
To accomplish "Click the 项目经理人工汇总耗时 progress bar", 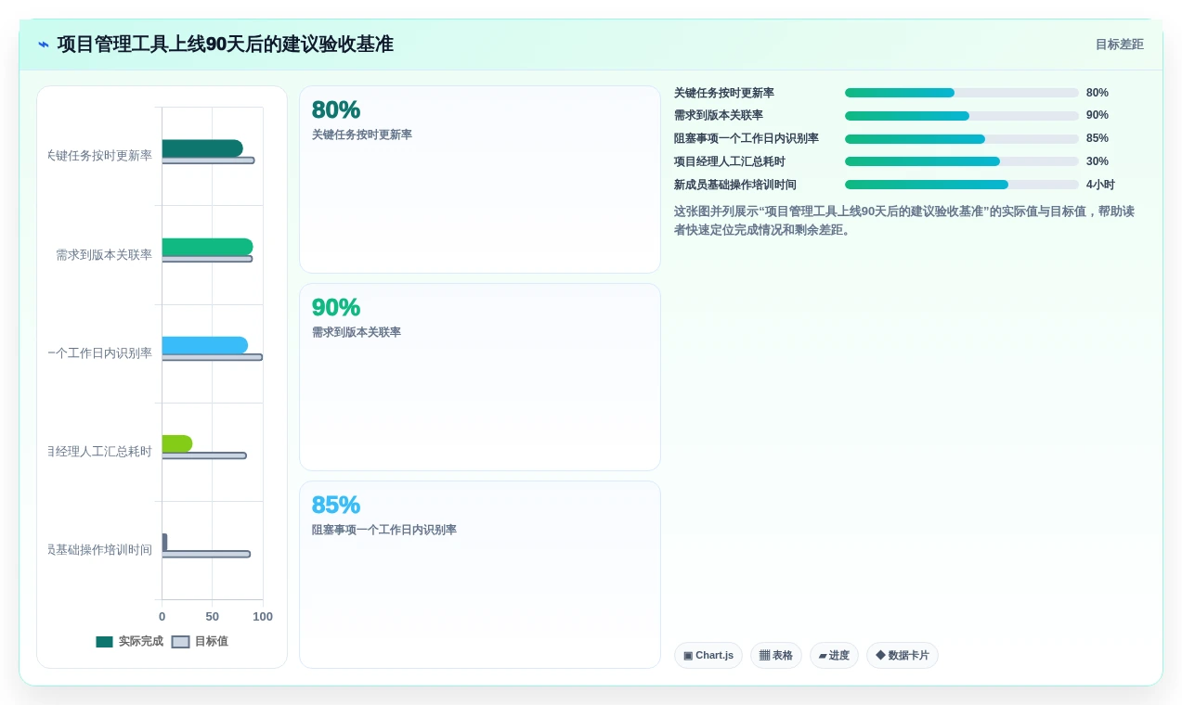I will (x=962, y=161).
